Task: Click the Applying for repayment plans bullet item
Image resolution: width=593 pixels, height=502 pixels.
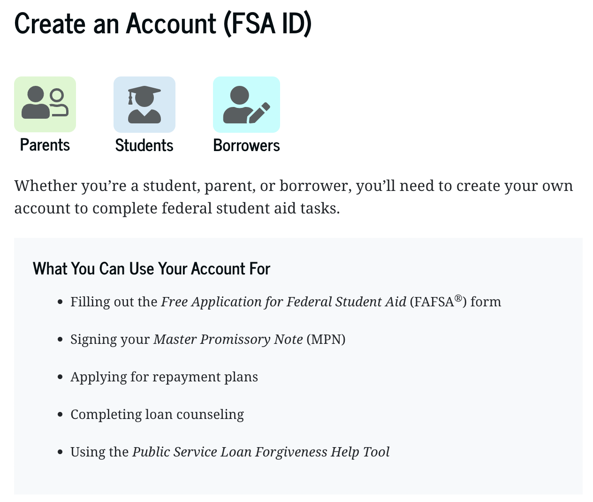Action: (x=164, y=376)
